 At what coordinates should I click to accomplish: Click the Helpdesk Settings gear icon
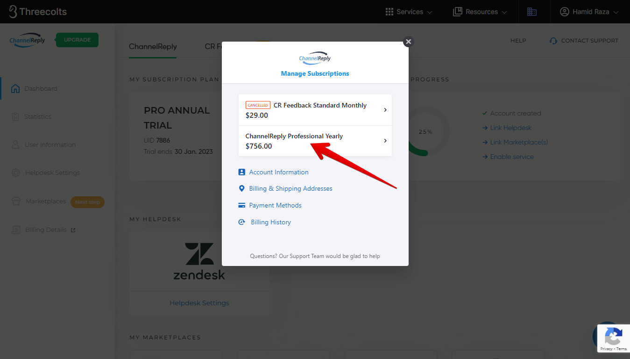(x=16, y=172)
